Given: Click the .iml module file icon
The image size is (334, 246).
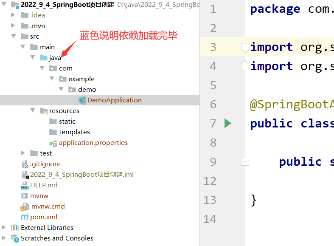Looking at the screenshot, I should point(25,175).
